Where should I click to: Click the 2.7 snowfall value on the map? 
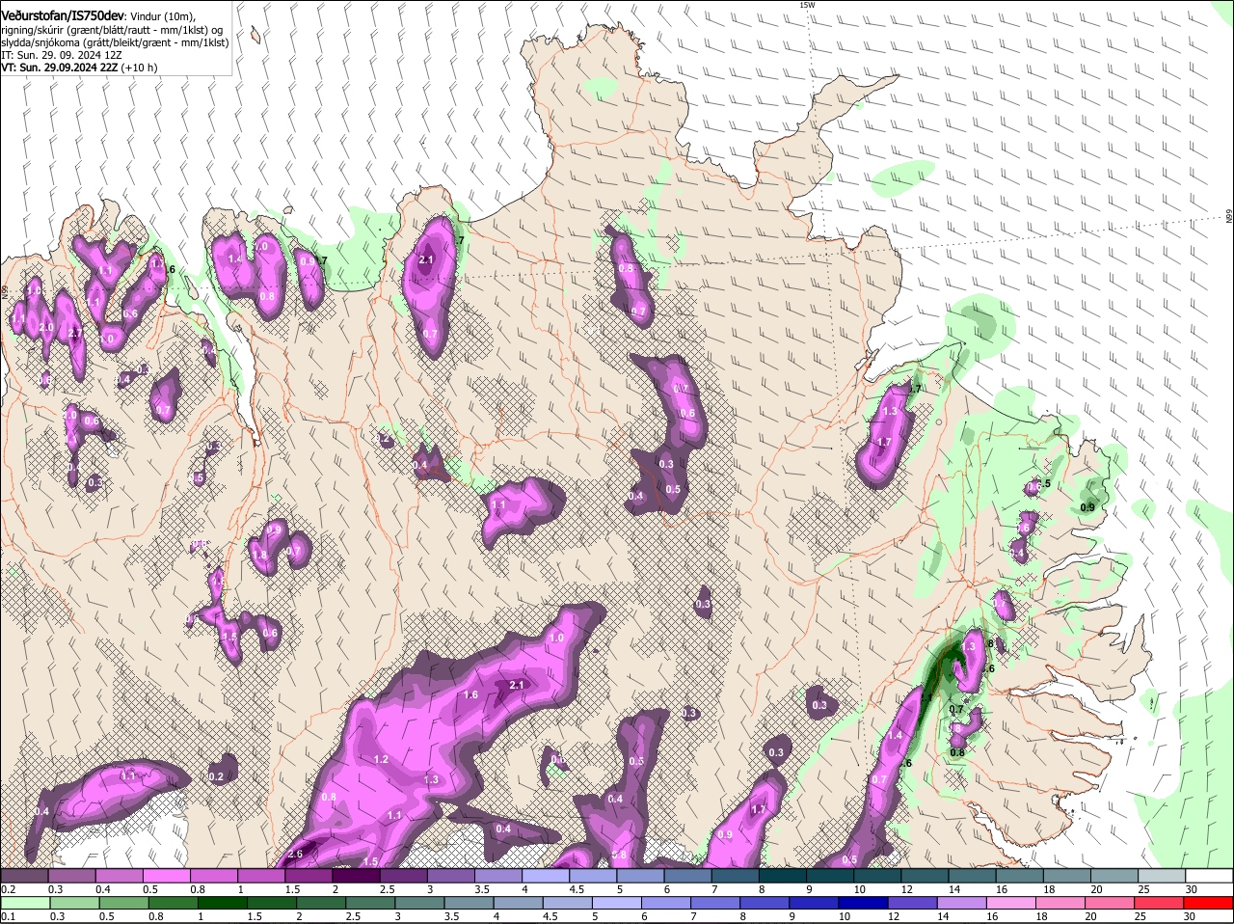75,334
